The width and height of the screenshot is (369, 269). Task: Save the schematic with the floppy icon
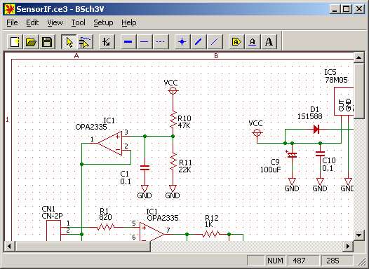click(47, 42)
